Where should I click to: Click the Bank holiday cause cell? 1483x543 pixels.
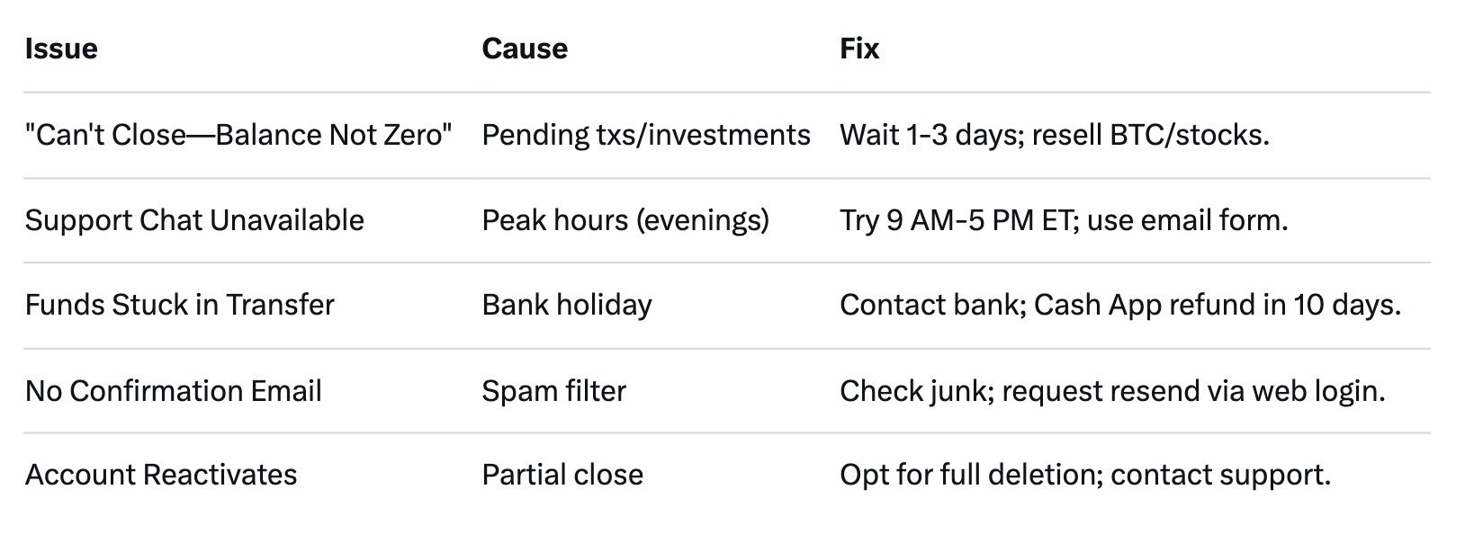[x=567, y=305]
